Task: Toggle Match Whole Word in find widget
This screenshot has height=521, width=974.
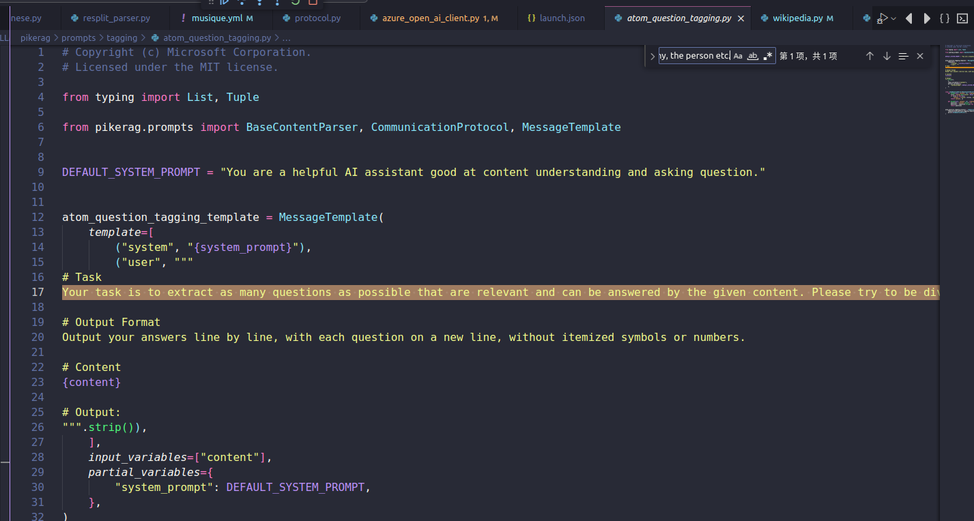Action: pos(753,56)
